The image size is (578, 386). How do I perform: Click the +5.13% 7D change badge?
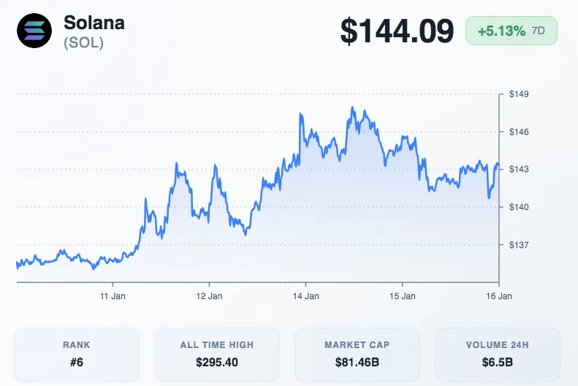(512, 31)
